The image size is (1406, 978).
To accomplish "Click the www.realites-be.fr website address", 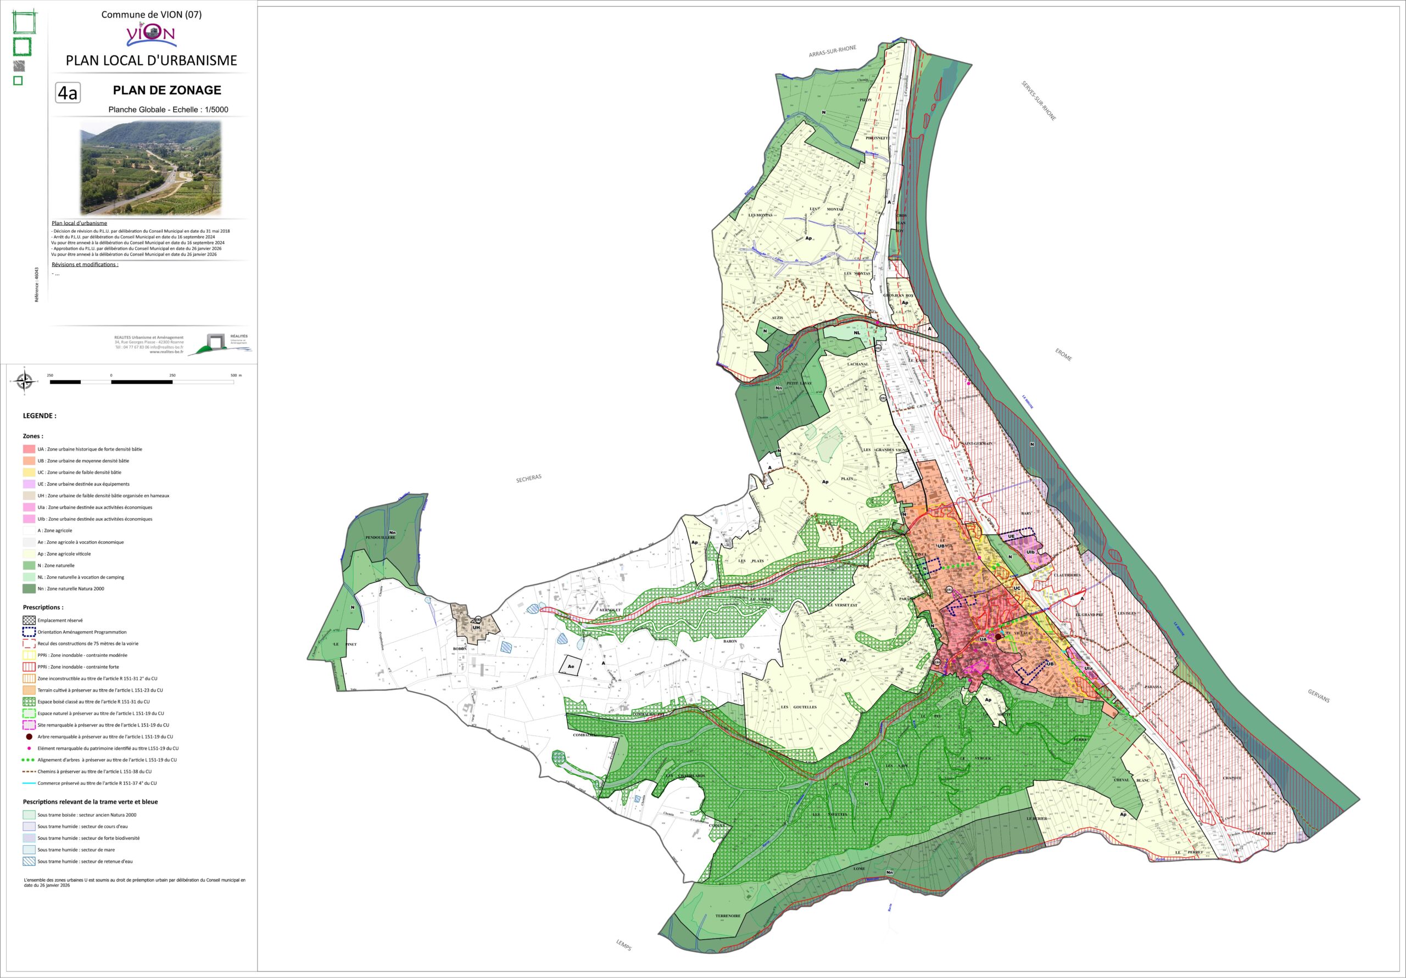I will click(166, 352).
